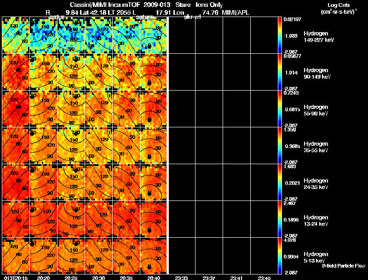
Task: Click the 'Log Cnts' colorbar heading
Action: coord(339,5)
